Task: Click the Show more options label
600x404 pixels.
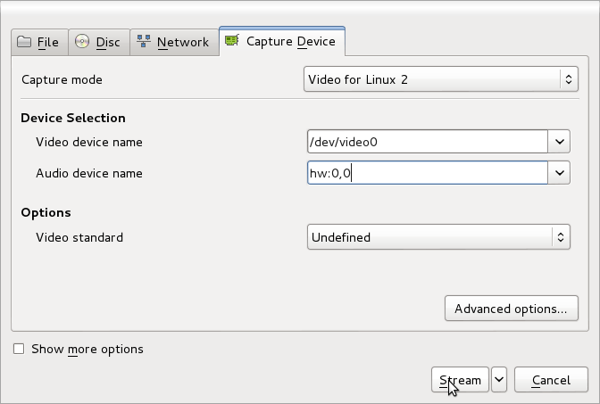Action: (x=87, y=349)
